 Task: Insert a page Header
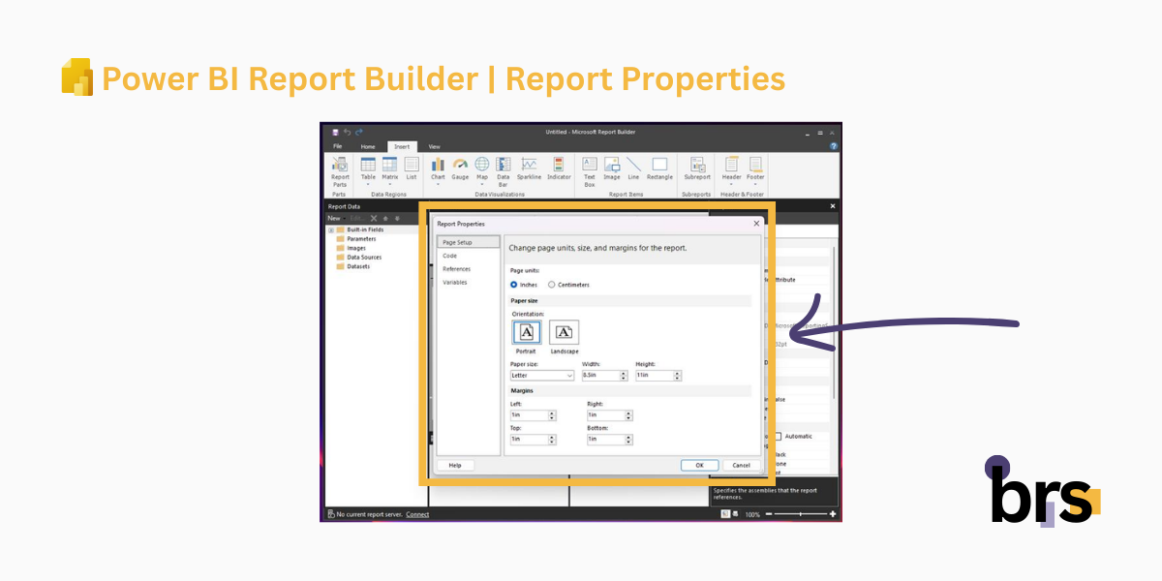pyautogui.click(x=731, y=165)
